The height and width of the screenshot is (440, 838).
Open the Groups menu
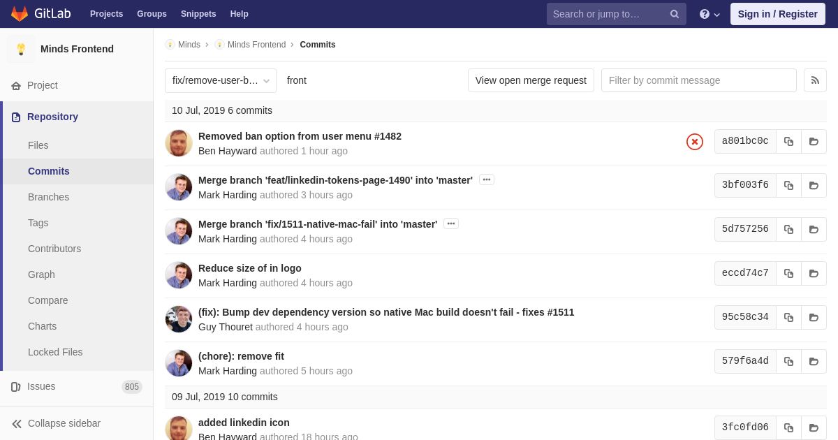[x=152, y=14]
